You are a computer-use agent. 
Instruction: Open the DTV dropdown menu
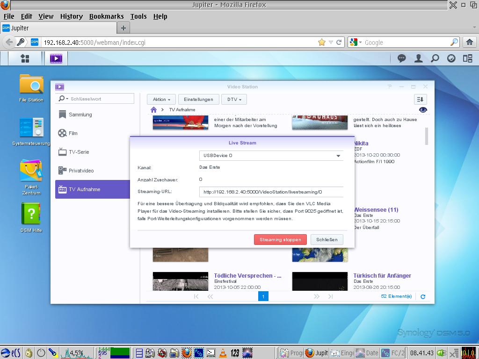click(234, 99)
